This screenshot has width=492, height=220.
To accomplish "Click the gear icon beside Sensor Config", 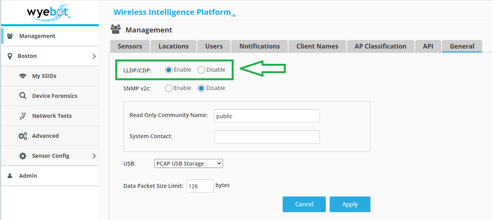I will (23, 156).
